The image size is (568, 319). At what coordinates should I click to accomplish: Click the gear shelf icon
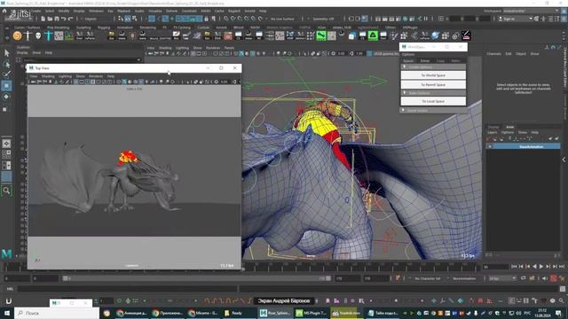click(x=455, y=35)
